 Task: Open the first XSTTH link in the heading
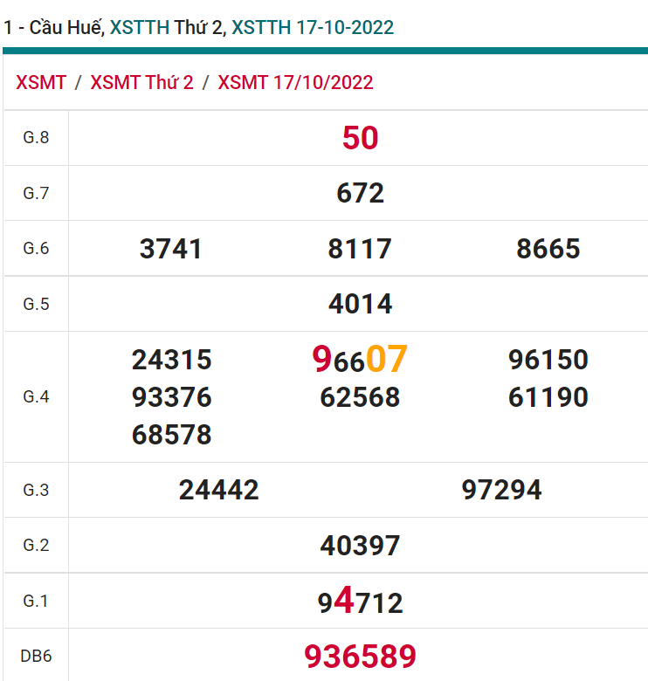(140, 27)
